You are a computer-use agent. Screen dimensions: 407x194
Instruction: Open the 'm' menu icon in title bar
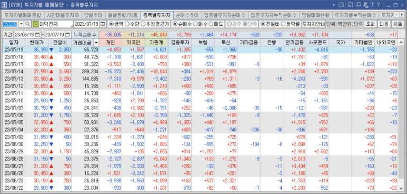341,5
